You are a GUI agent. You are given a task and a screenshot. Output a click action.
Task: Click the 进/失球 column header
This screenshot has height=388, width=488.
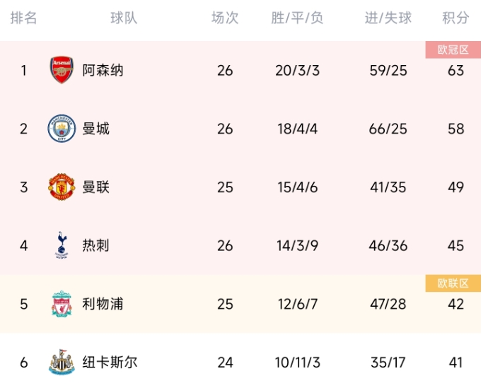pos(388,18)
